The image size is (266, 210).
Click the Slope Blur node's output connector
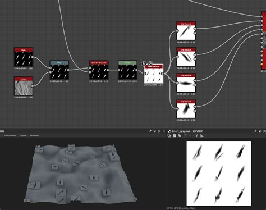108,70
